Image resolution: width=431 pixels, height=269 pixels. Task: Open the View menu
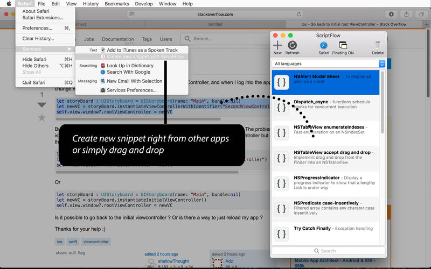tap(71, 4)
